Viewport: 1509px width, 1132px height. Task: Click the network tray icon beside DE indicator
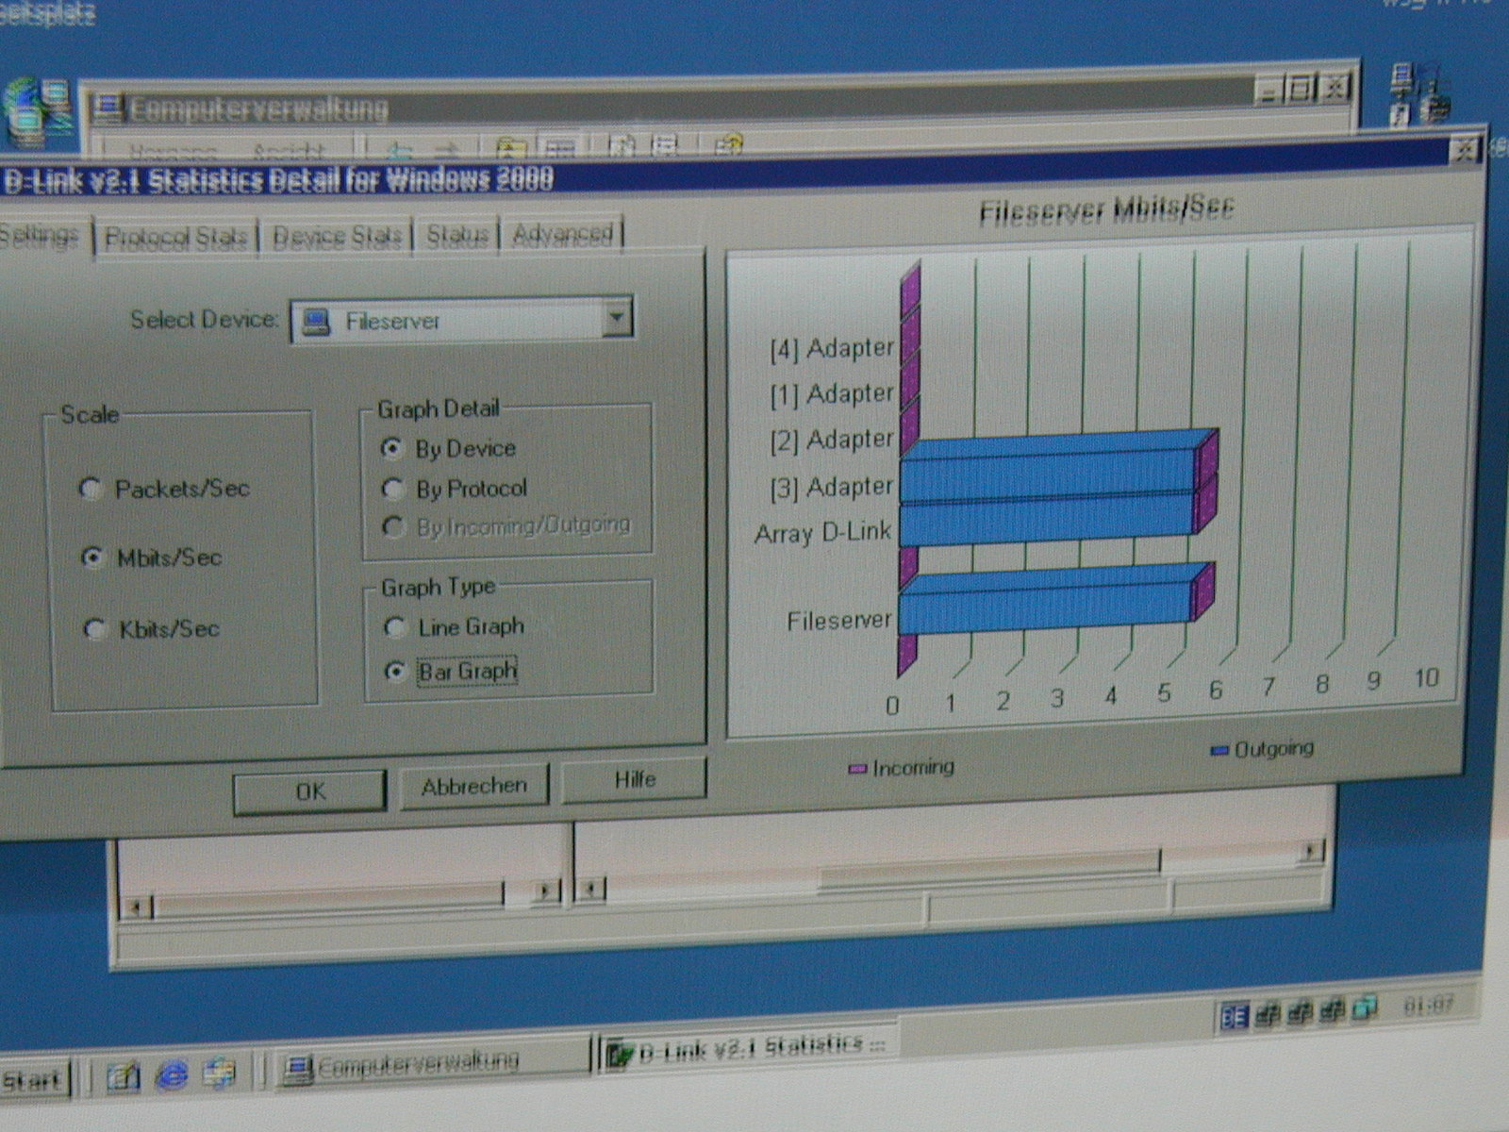1268,1014
